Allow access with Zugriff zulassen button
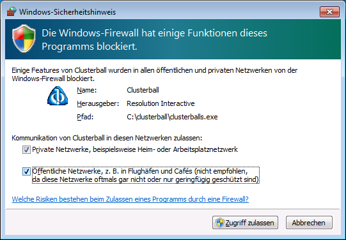The width and height of the screenshot is (346, 240). (245, 223)
